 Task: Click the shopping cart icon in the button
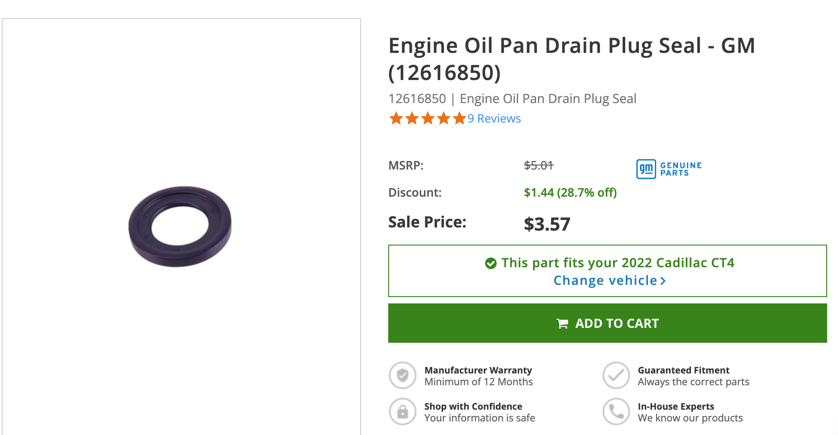(x=562, y=324)
